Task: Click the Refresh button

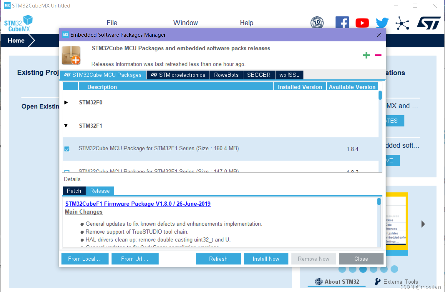Action: pos(218,259)
